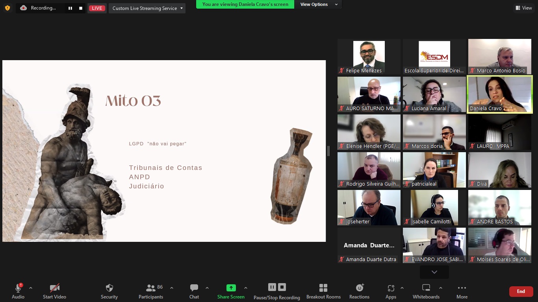Expand arrow next to Chat
538x302 pixels.
point(207,288)
